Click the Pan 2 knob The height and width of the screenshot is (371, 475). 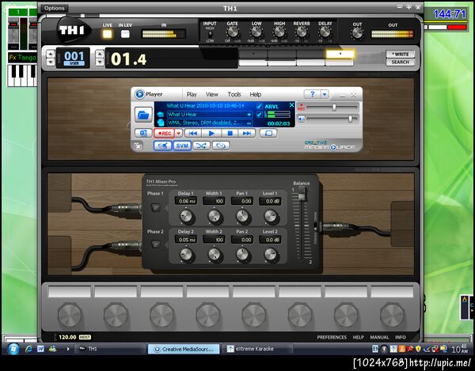pyautogui.click(x=242, y=255)
